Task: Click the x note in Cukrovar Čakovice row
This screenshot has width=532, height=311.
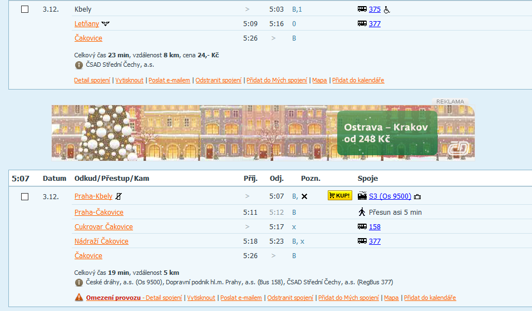Action: (294, 227)
